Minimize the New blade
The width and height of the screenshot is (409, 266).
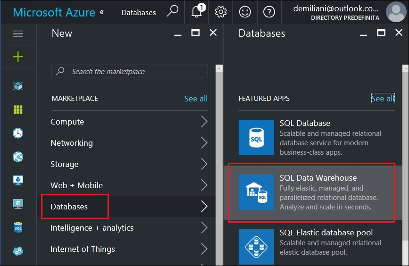click(x=178, y=35)
